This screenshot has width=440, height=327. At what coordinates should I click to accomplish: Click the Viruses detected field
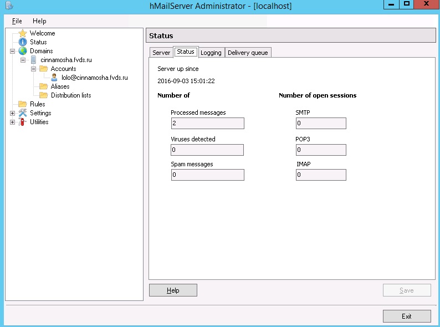coord(207,150)
